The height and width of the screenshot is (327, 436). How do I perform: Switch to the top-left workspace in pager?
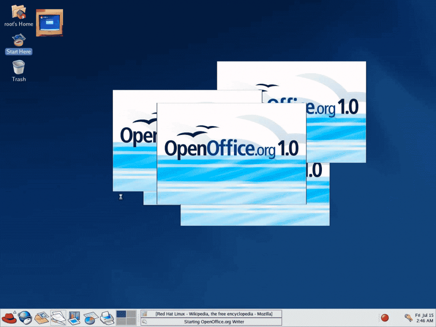(121, 314)
